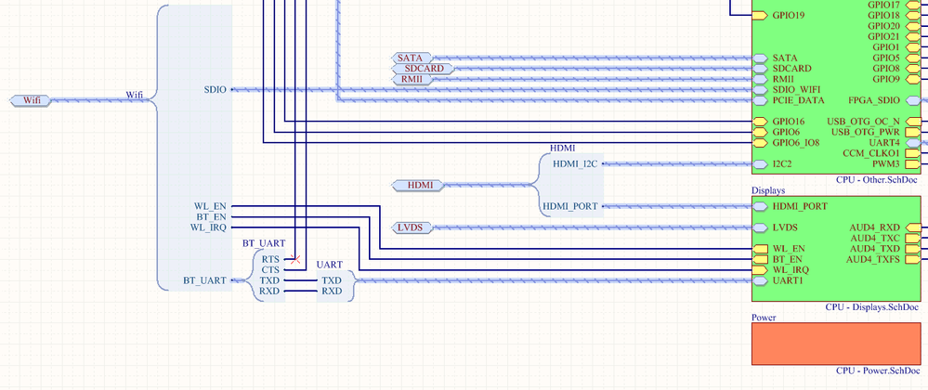Select the HDMI_I2C harness entry

[x=575, y=164]
